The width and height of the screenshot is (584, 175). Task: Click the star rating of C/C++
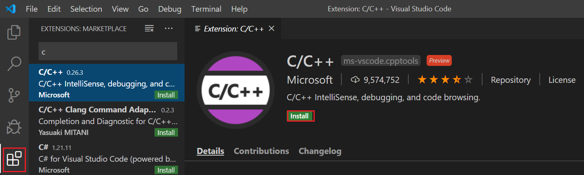tap(445, 80)
